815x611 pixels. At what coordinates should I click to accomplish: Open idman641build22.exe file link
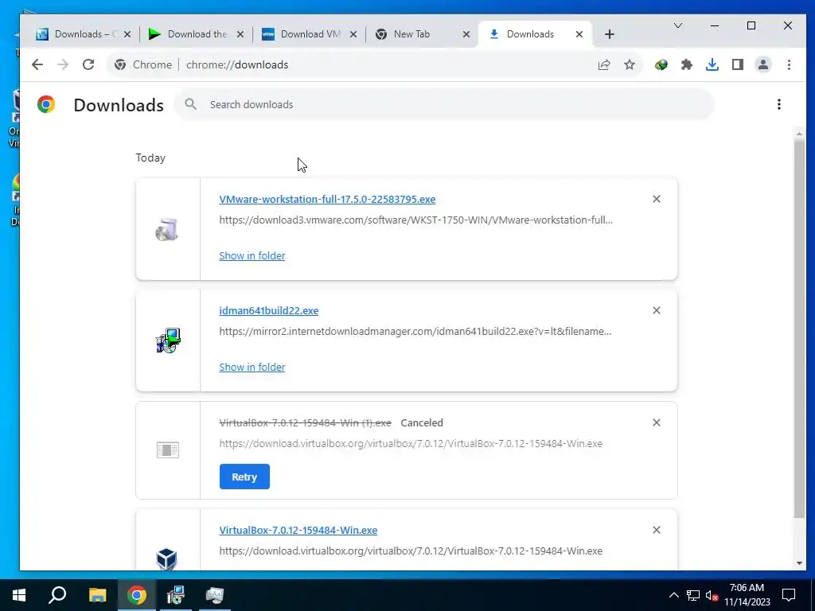coord(269,310)
